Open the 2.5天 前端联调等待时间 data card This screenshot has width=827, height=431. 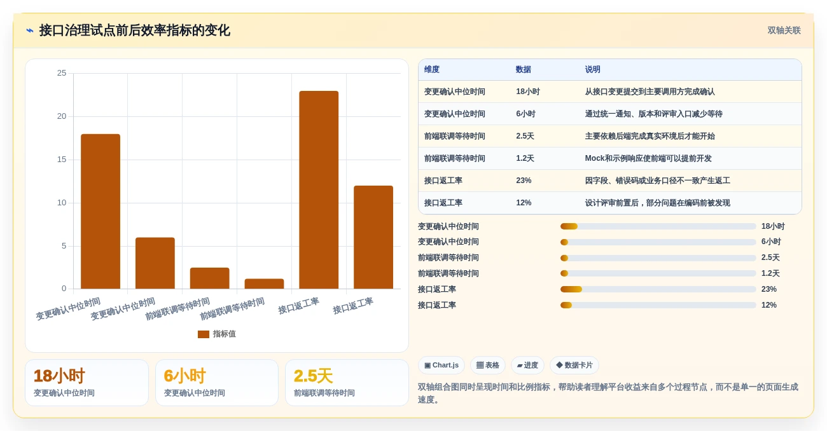[x=347, y=383]
